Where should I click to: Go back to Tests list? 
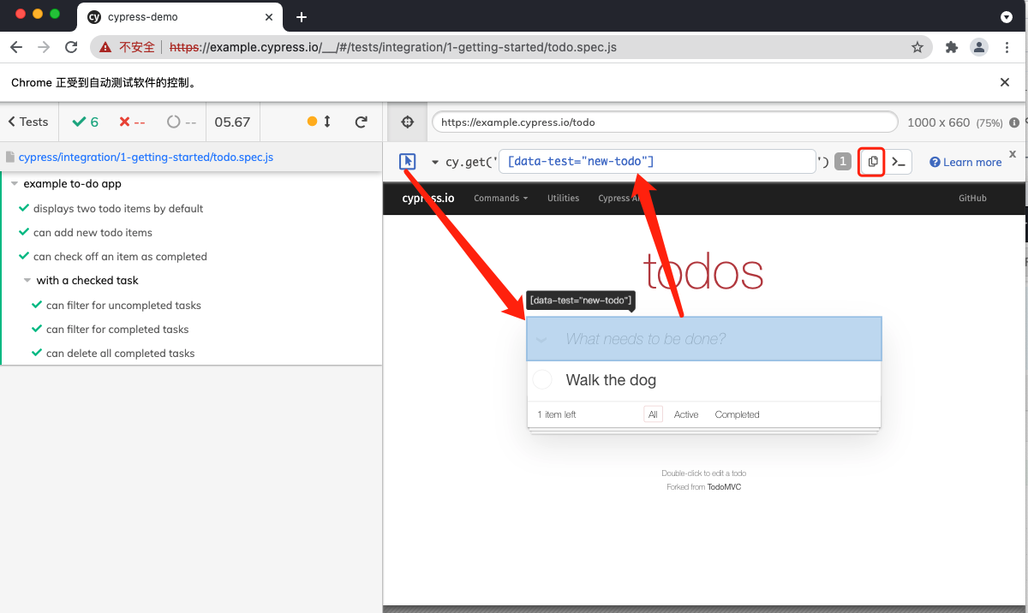coord(28,122)
